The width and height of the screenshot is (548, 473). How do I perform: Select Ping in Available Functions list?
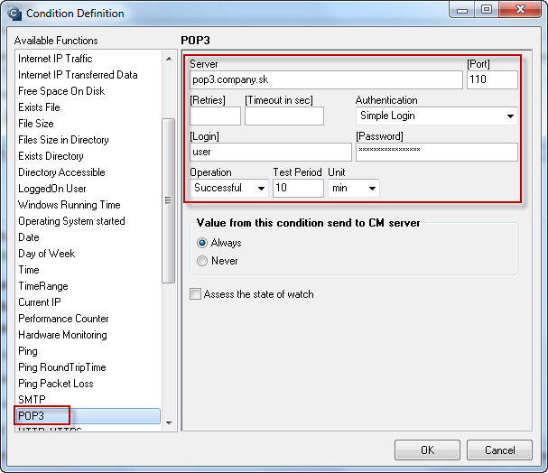(x=28, y=351)
